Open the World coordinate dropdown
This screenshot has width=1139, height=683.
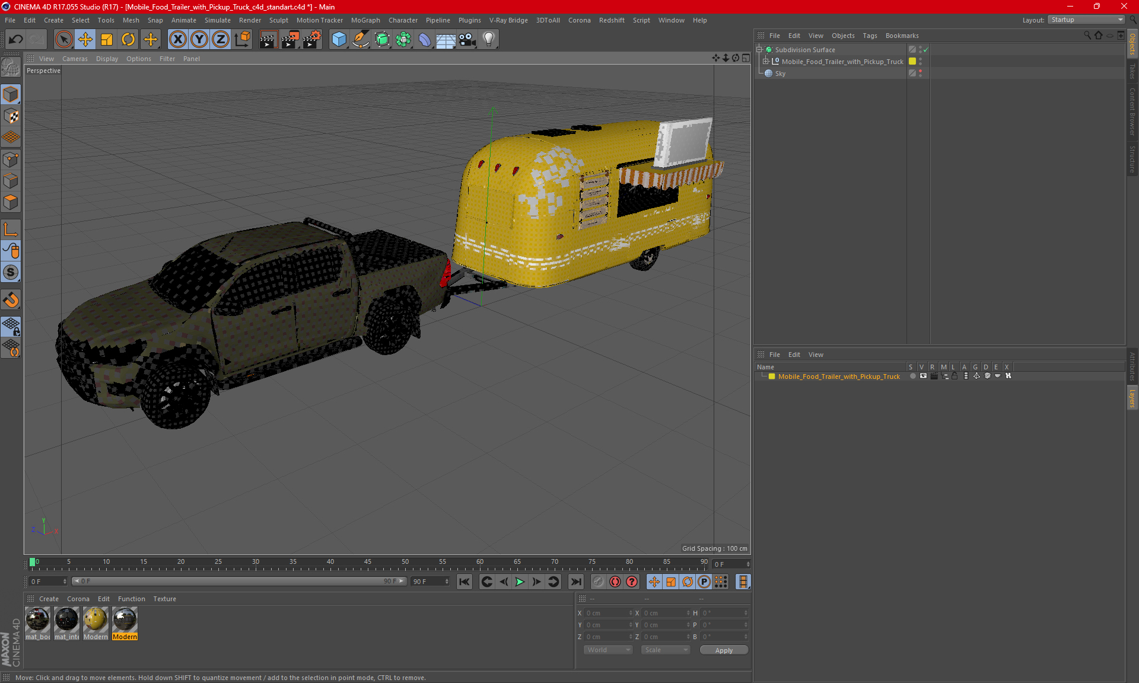click(x=608, y=650)
